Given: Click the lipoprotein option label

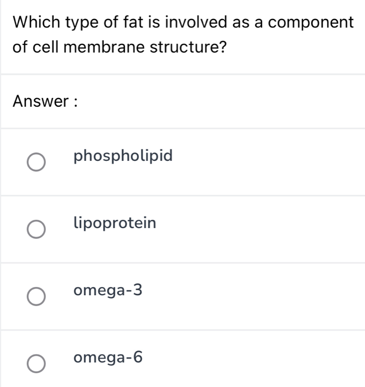Looking at the screenshot, I should pos(115,223).
